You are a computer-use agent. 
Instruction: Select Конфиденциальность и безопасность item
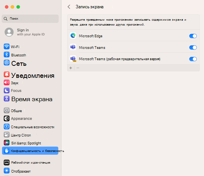point(30,151)
